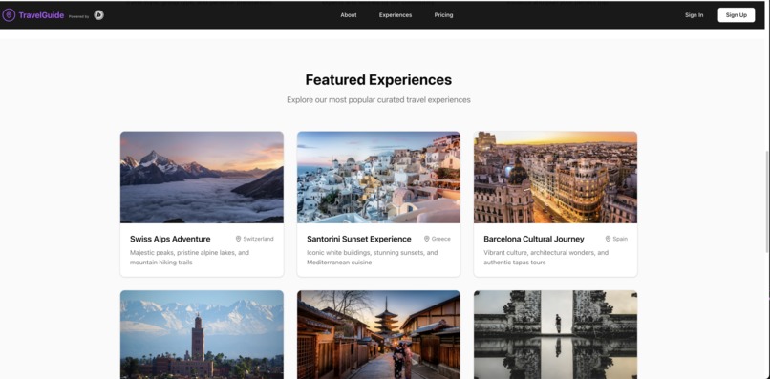Click the round Powered by badge icon
This screenshot has width=770, height=379.
click(98, 15)
